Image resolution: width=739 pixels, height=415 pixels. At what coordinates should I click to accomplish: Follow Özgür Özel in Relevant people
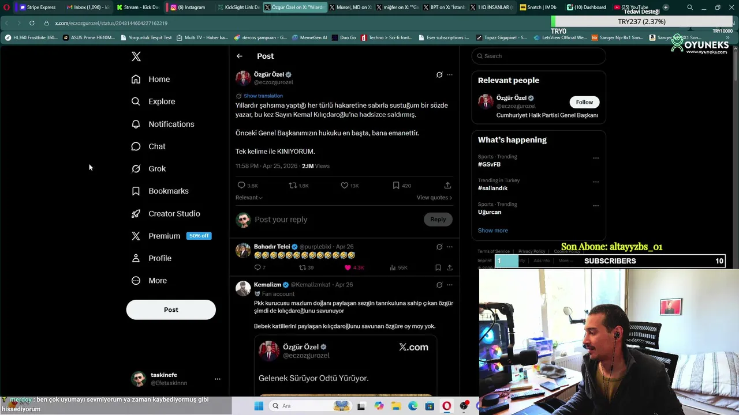[584, 102]
